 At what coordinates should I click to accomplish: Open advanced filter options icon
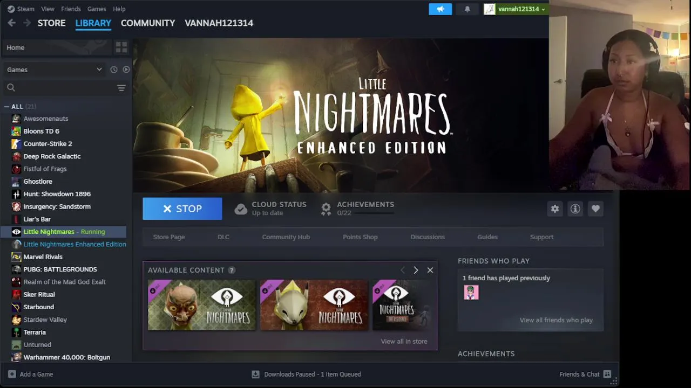(121, 88)
